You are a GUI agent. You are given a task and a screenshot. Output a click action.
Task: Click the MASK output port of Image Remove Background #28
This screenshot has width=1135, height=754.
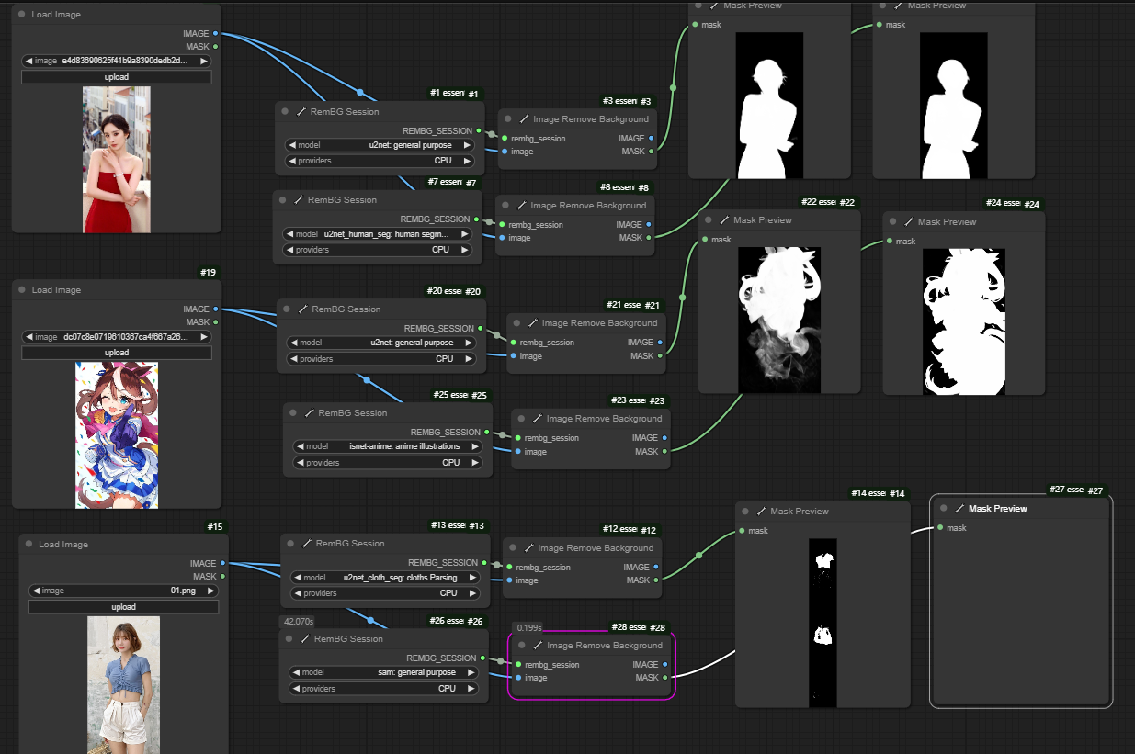(x=666, y=678)
